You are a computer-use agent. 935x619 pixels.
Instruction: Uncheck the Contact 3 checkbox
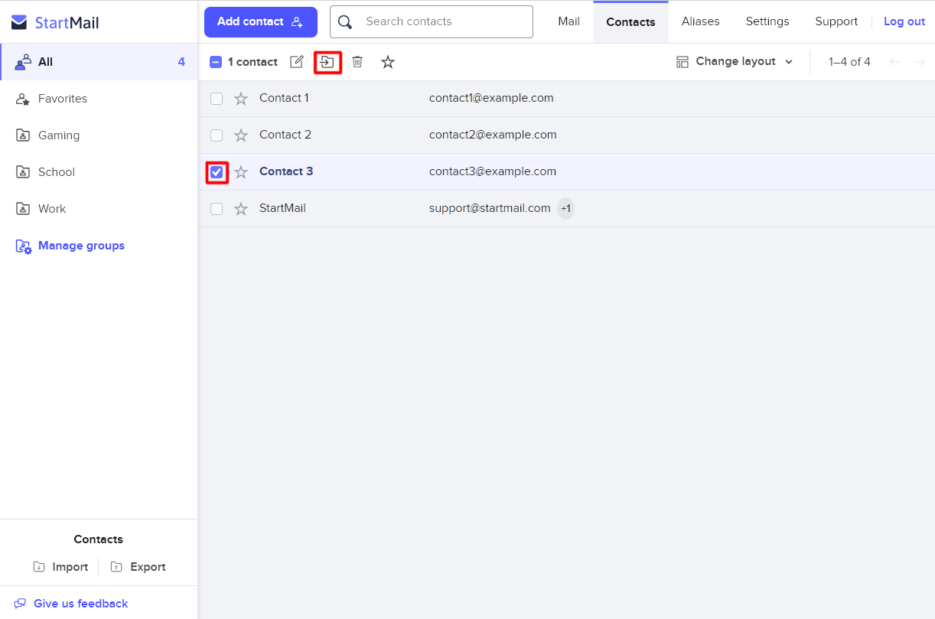tap(217, 172)
